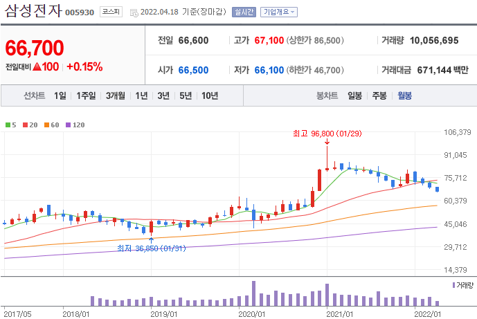The height and width of the screenshot is (319, 477).
Task: Click the 코스피 market badge
Action: click(x=111, y=12)
